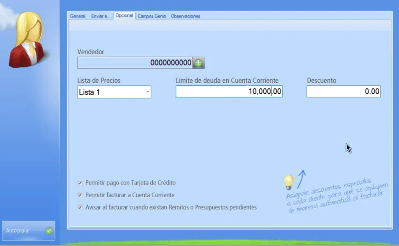Click Limite de deuda en Cuenta Corriente field

[229, 91]
